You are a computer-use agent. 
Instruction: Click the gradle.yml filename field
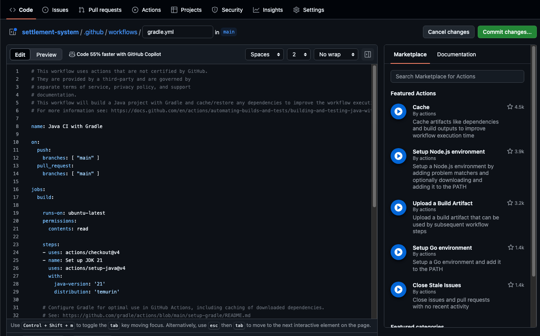177,32
